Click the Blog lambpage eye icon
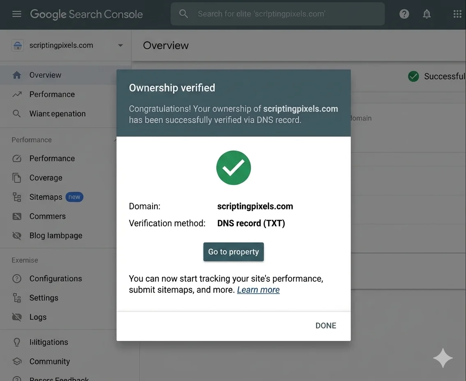The height and width of the screenshot is (381, 466). 17,236
